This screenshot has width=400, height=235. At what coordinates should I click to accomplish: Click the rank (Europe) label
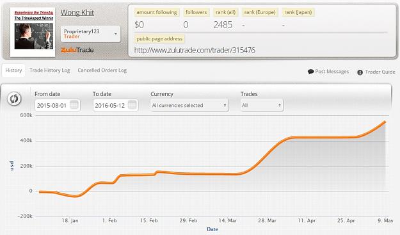tap(260, 12)
